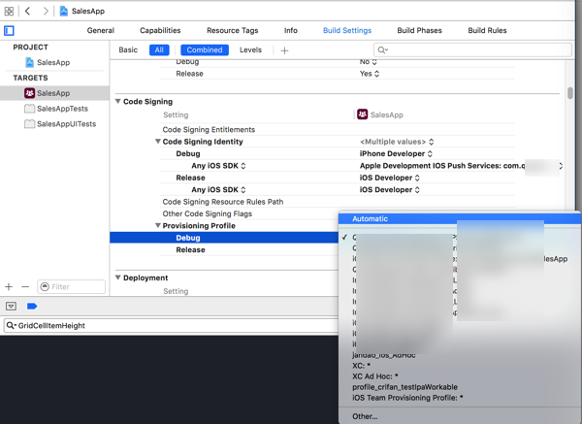Choose profile_crifan_testIpaWorkable profile
The image size is (582, 424).
[460, 387]
